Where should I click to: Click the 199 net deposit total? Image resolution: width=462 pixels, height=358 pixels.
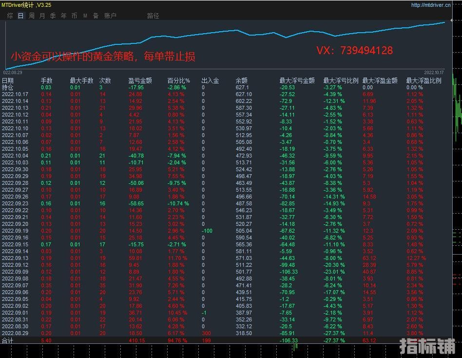[206, 340]
